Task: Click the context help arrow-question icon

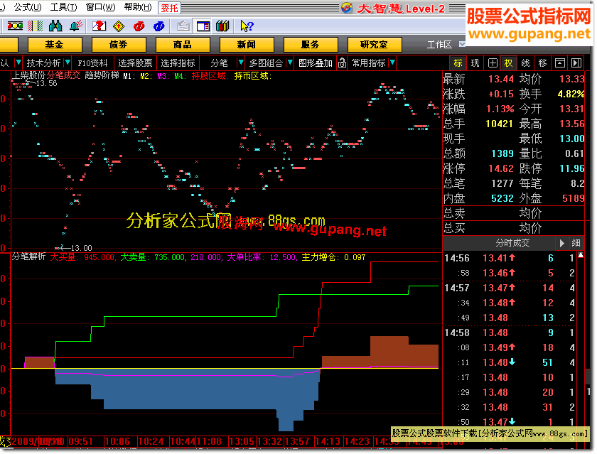Action: click(247, 26)
